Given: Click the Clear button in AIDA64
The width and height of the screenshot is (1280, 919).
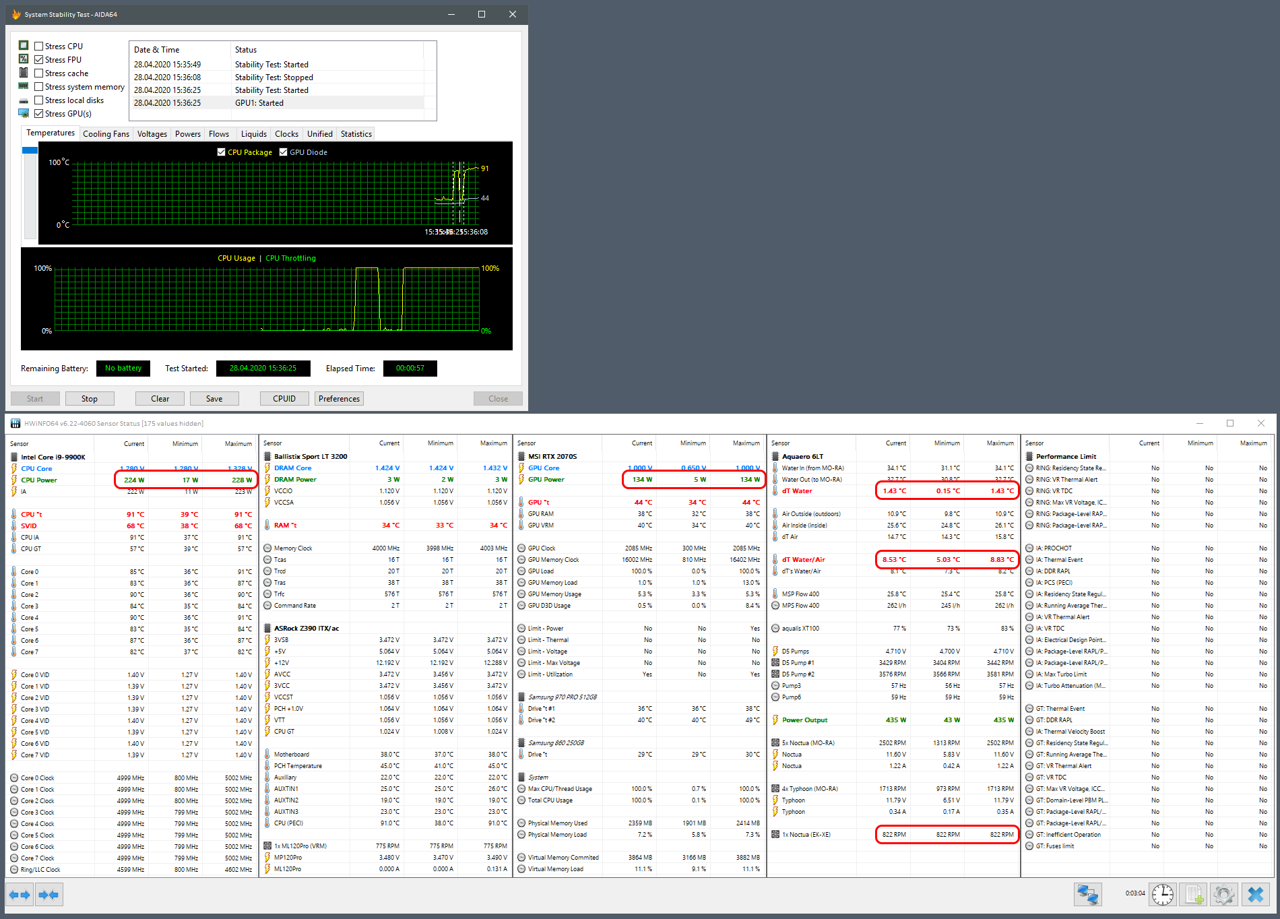Looking at the screenshot, I should point(160,398).
